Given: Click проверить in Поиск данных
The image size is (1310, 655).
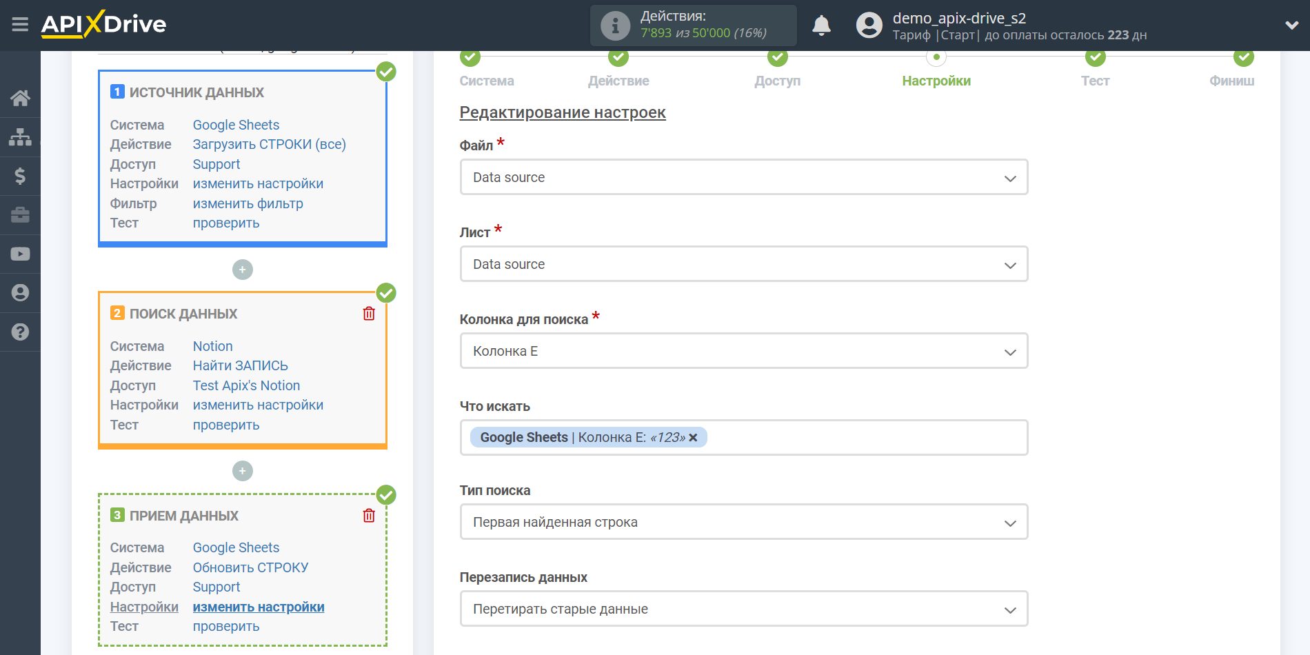Looking at the screenshot, I should (x=226, y=425).
